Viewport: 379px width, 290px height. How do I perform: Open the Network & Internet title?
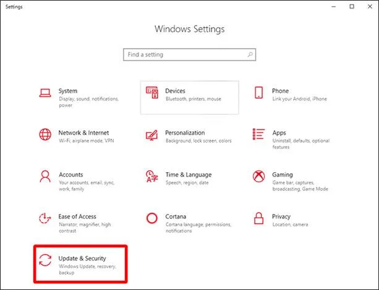(83, 133)
